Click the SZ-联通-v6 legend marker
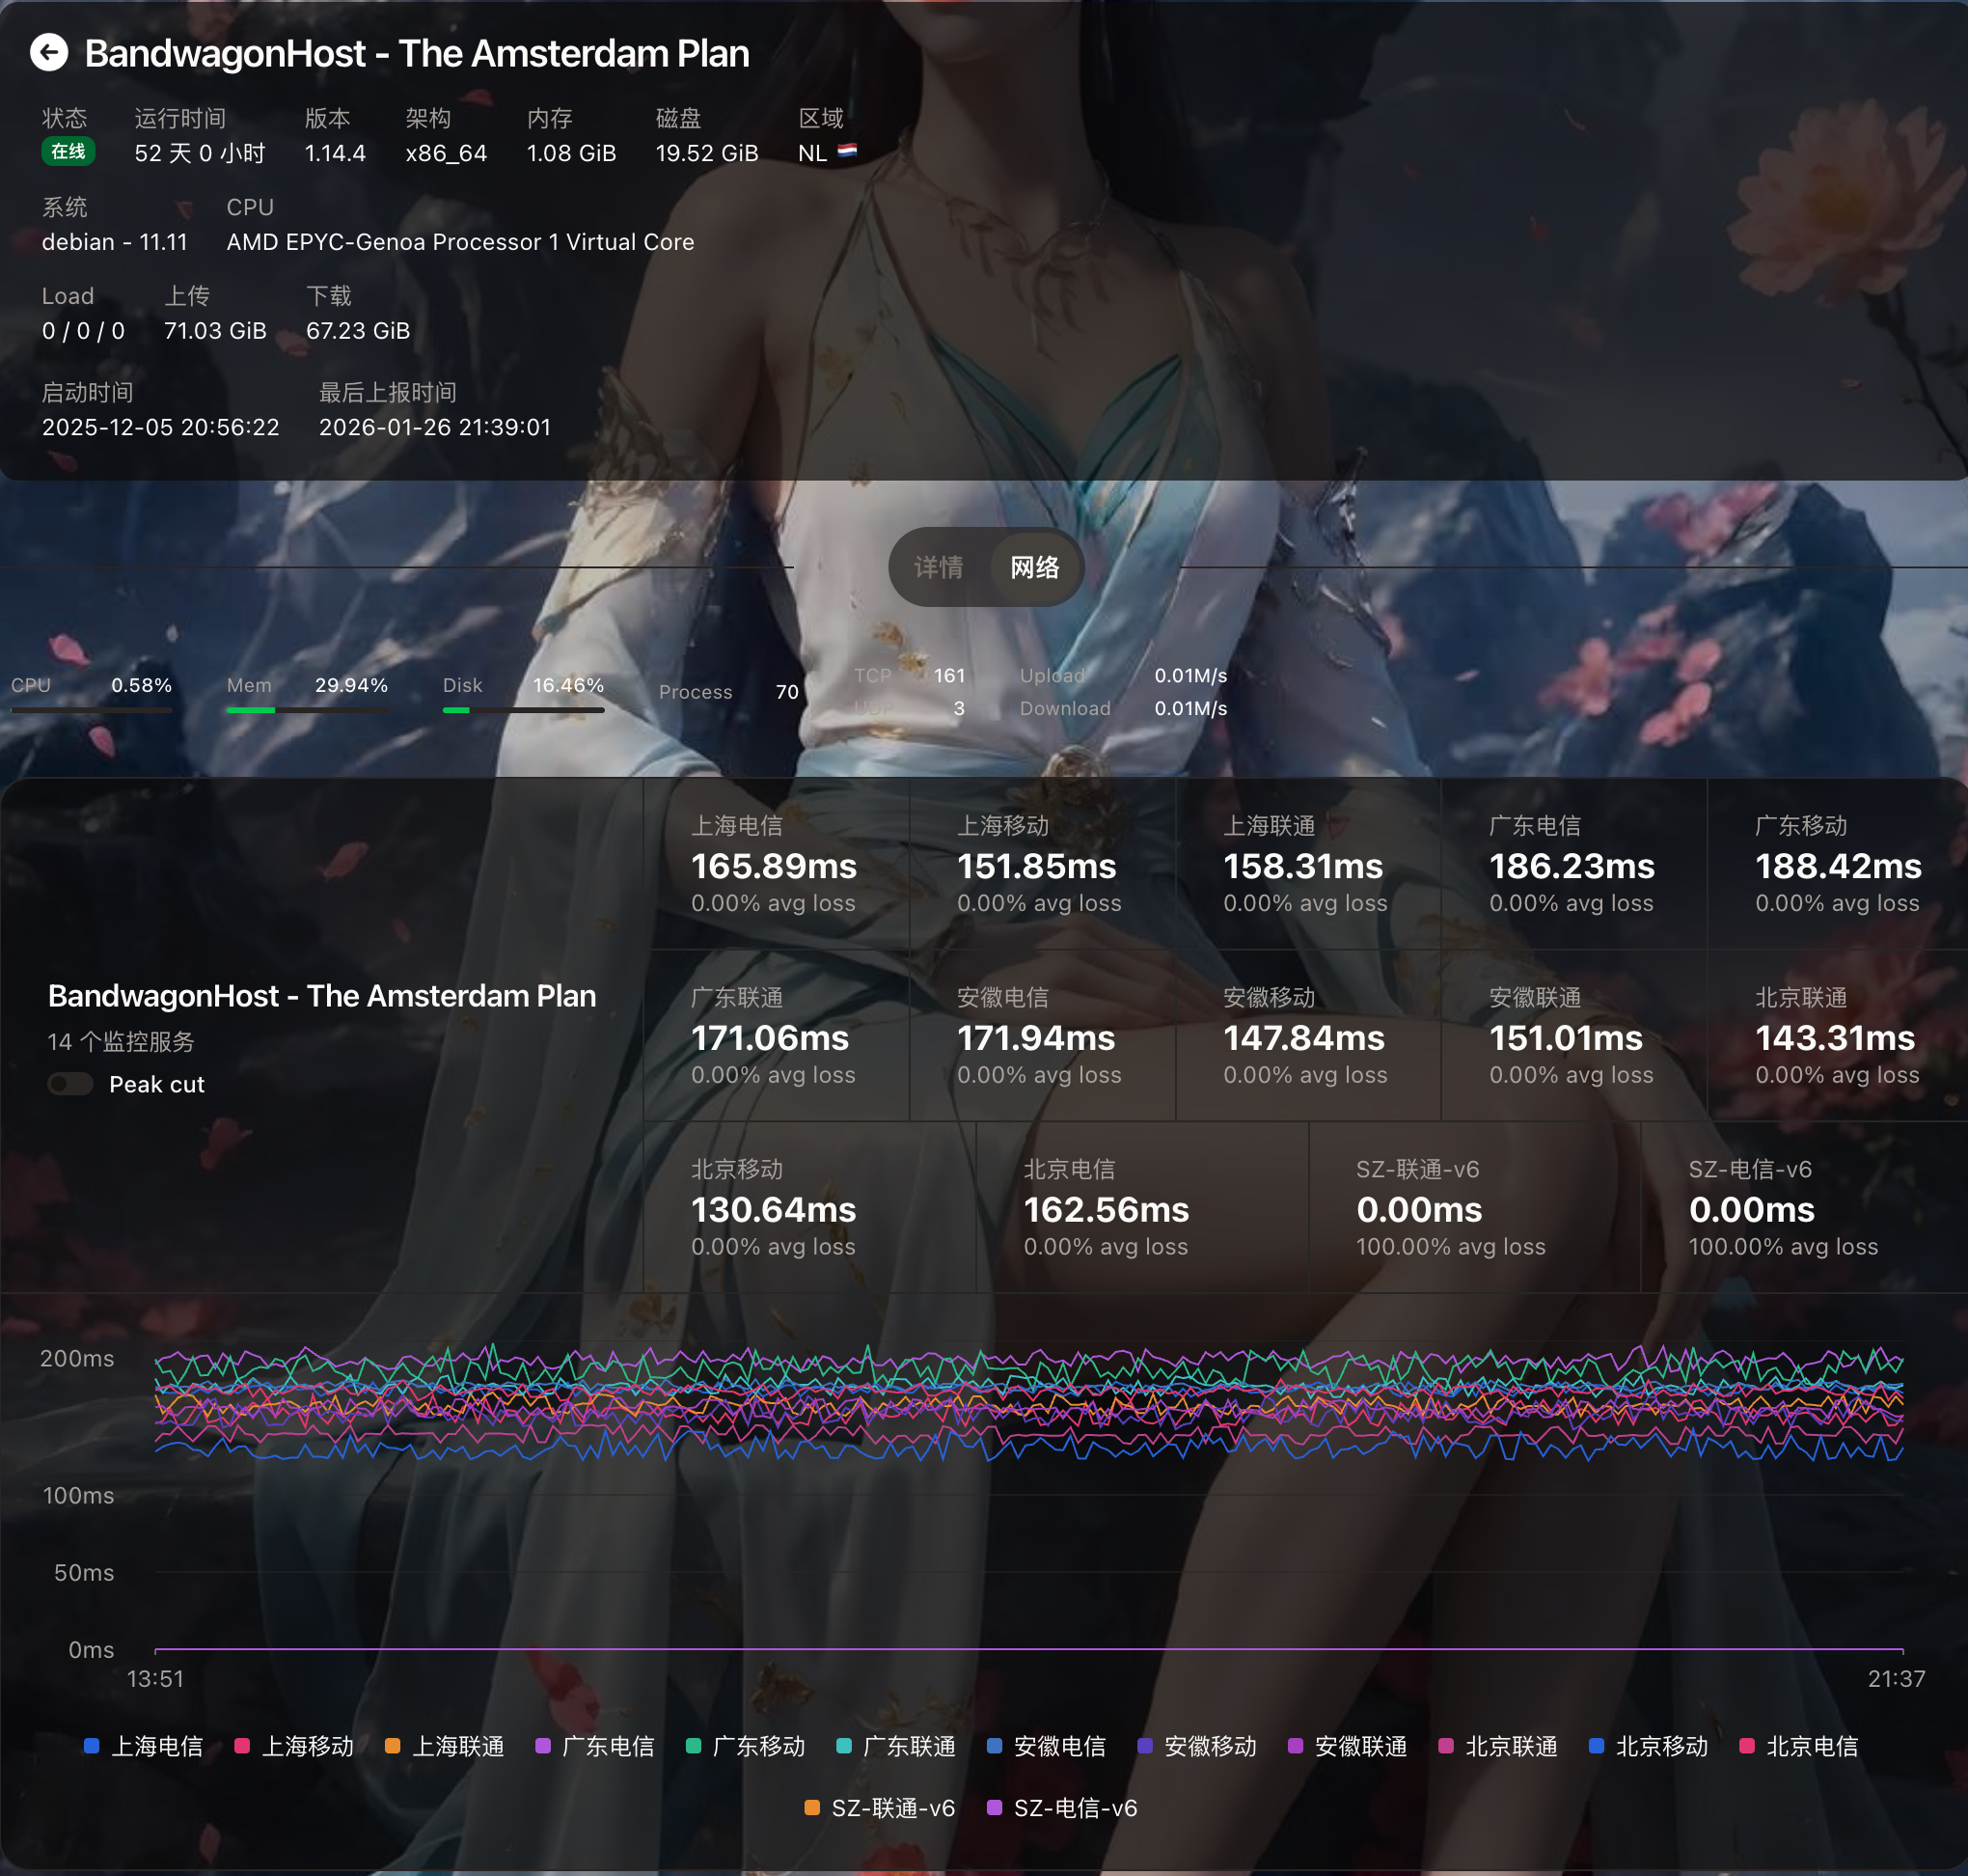 point(811,1808)
